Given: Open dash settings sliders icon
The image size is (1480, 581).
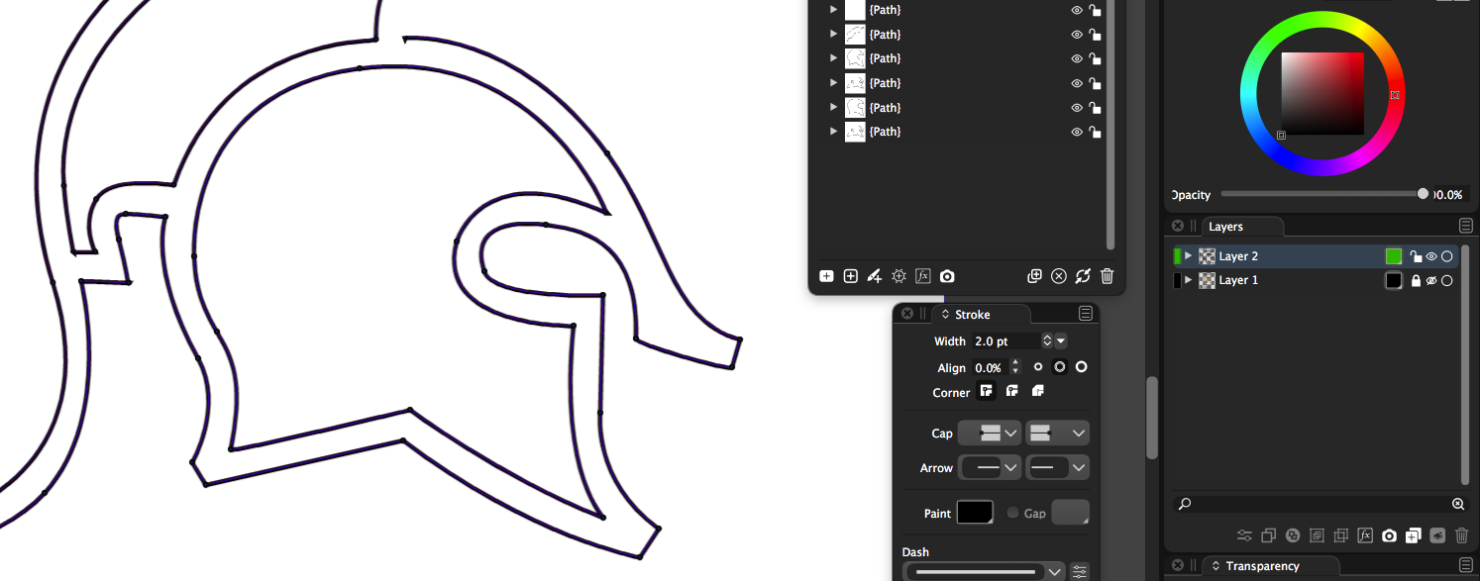Looking at the screenshot, I should click(1080, 571).
